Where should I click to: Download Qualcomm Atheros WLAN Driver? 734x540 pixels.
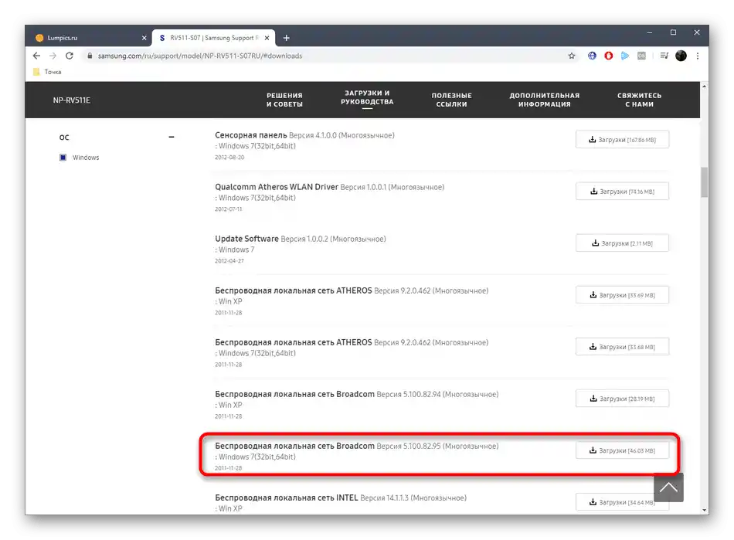coord(622,192)
